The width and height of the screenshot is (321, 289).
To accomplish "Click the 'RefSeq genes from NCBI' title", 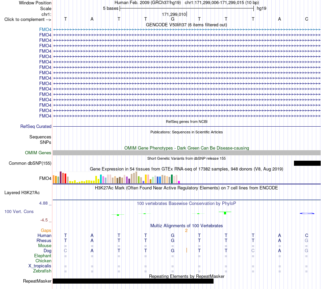I will [187, 122].
